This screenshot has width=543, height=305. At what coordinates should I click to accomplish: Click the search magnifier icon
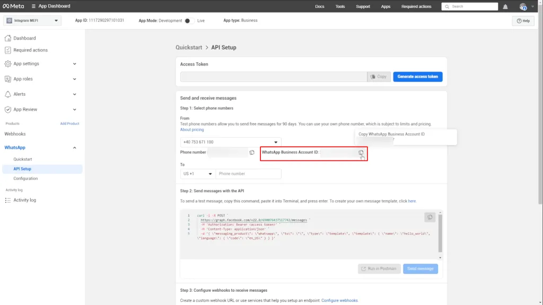447,6
